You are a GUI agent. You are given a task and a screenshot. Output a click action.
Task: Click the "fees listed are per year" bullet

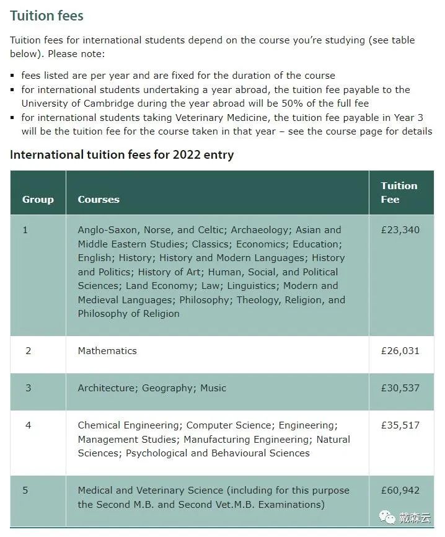click(178, 76)
